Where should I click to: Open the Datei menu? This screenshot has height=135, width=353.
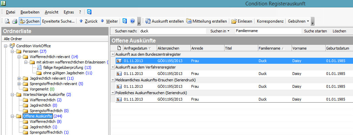(10, 12)
